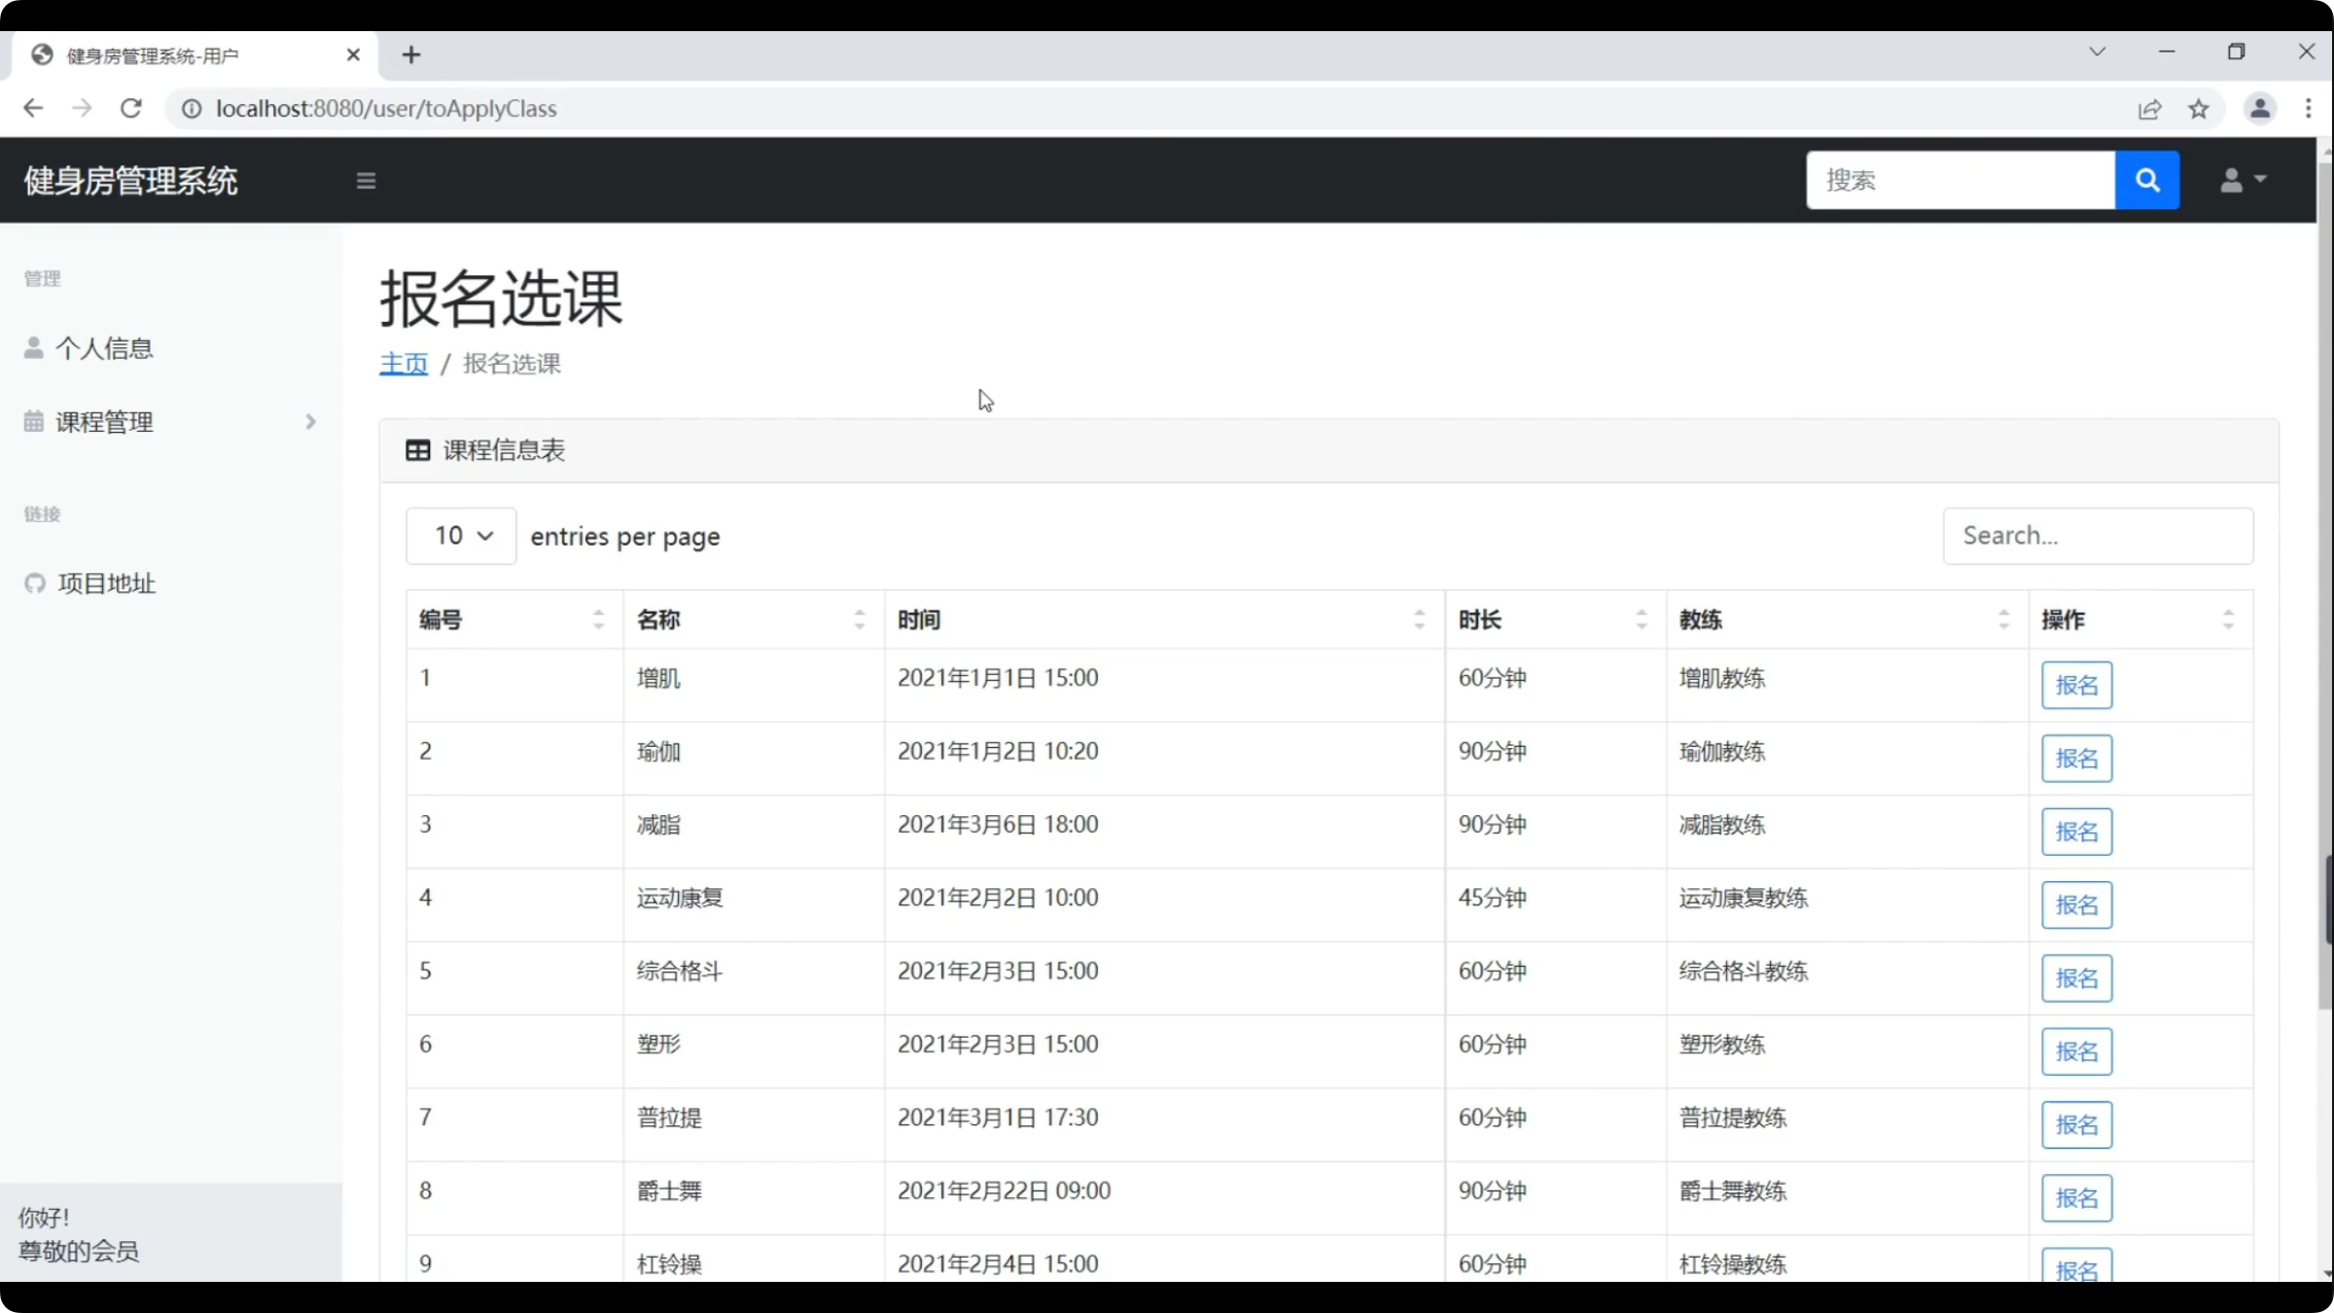This screenshot has width=2334, height=1313.
Task: Click 报名 for the 增肌 course
Action: [x=2076, y=686]
